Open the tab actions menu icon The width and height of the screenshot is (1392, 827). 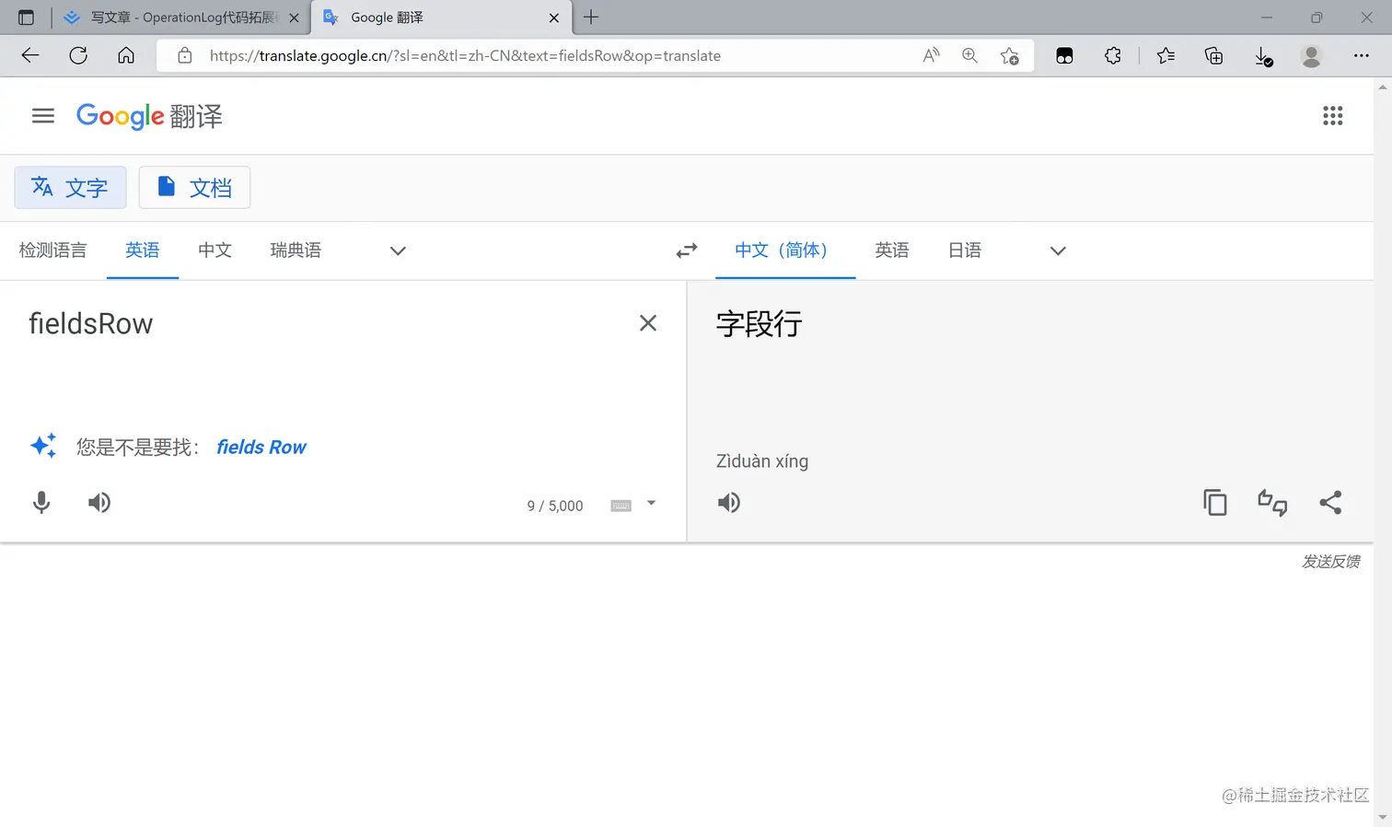[26, 17]
